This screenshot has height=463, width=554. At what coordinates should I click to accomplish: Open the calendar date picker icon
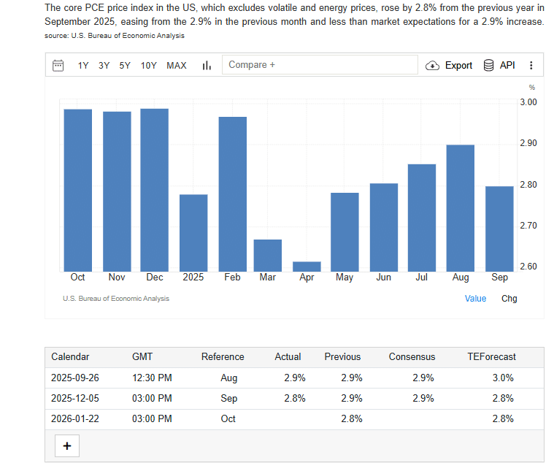coord(58,66)
